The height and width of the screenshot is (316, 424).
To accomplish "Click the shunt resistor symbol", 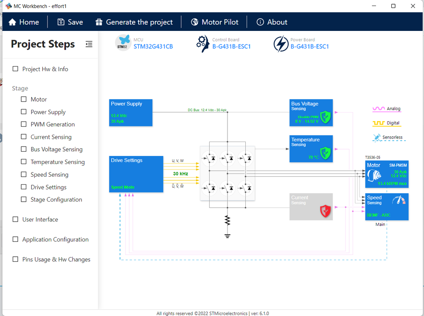I will point(227,220).
